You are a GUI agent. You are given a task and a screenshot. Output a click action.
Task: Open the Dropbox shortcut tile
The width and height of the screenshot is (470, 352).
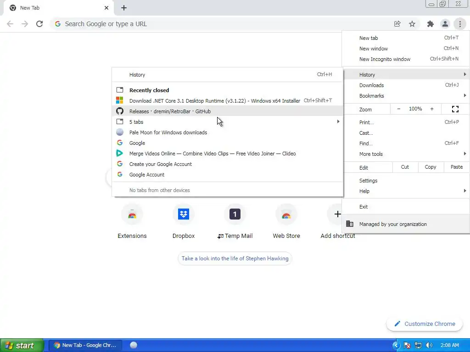click(184, 221)
